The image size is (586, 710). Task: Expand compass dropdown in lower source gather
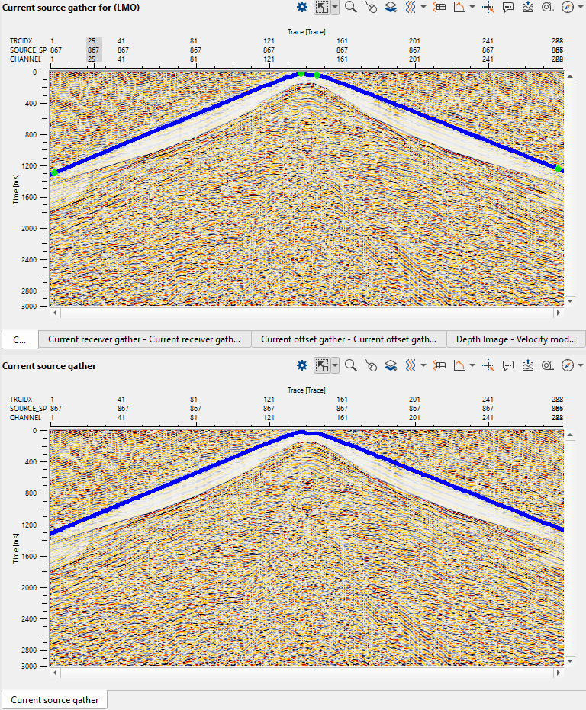580,365
